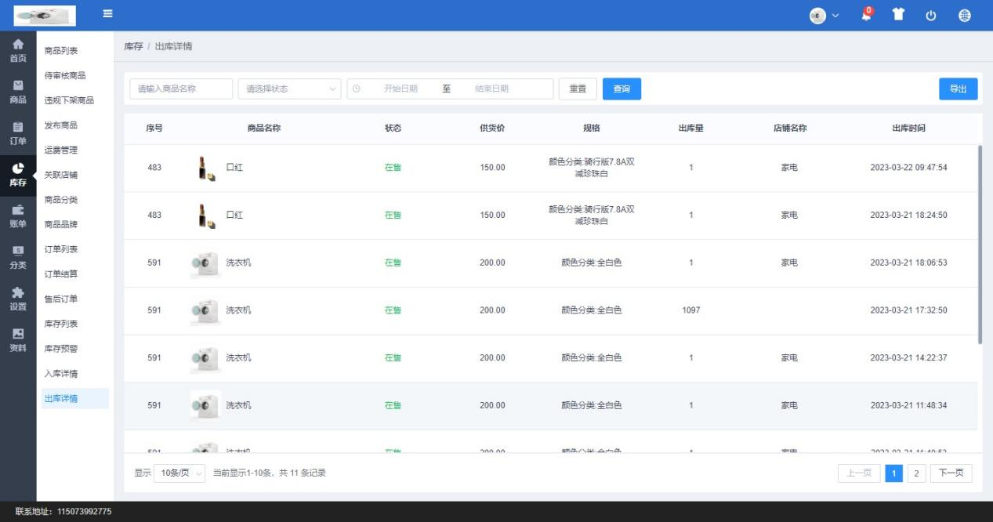Screen dimensions: 993x522
Task: Click the 上一页 previous page button
Action: click(x=860, y=473)
